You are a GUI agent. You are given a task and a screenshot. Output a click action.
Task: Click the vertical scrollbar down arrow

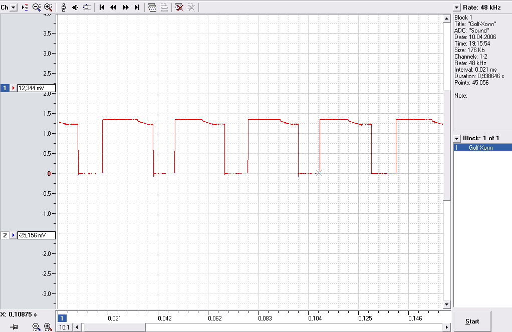click(447, 304)
